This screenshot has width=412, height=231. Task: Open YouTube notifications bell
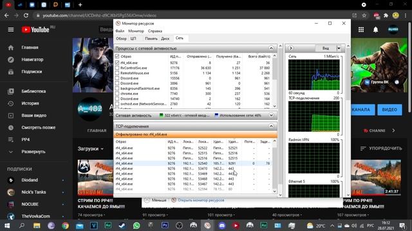376,30
